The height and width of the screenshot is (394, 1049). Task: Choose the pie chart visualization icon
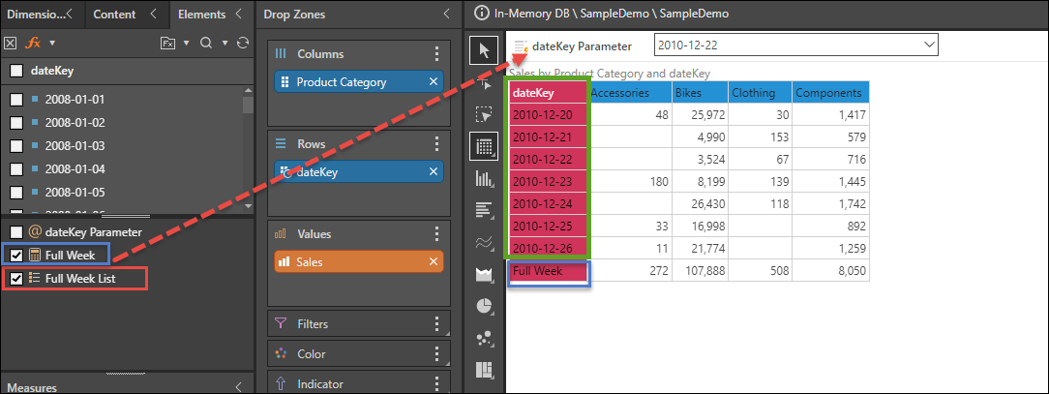pyautogui.click(x=485, y=305)
